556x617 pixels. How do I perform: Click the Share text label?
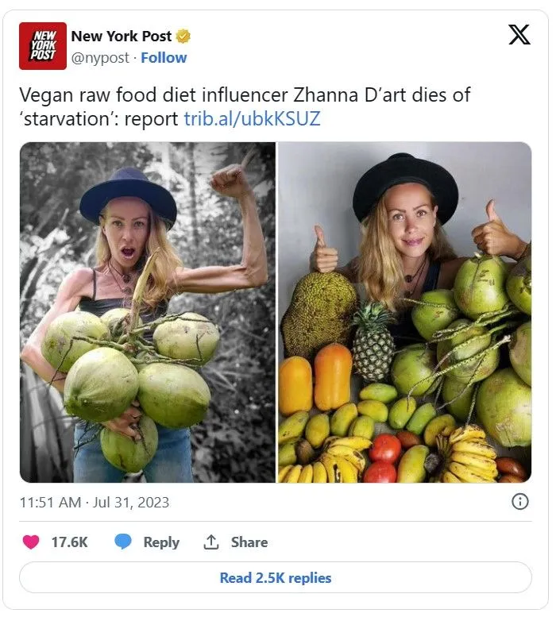(x=249, y=542)
